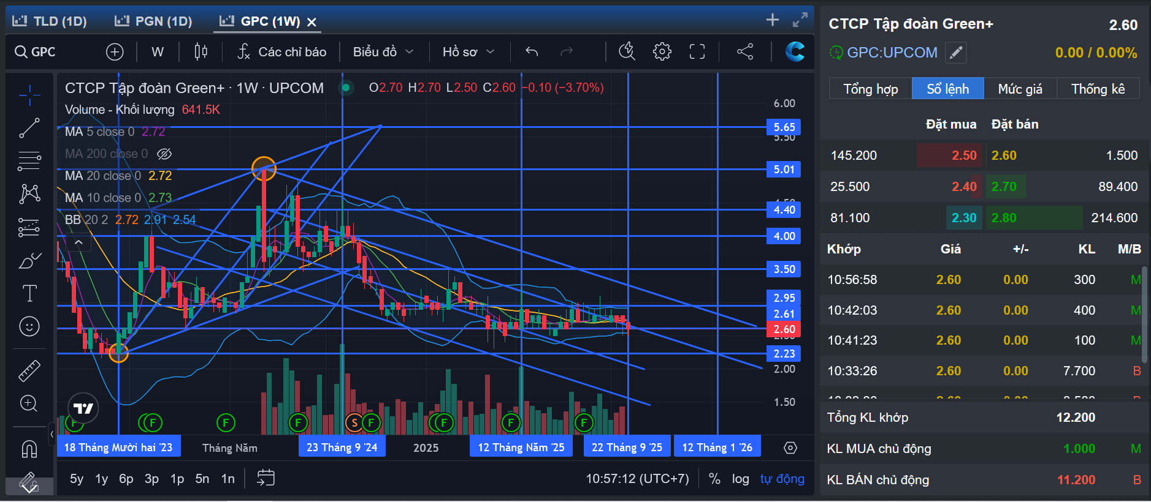The width and height of the screenshot is (1151, 502).
Task: Open the Biểu đồ dropdown
Action: pyautogui.click(x=383, y=52)
